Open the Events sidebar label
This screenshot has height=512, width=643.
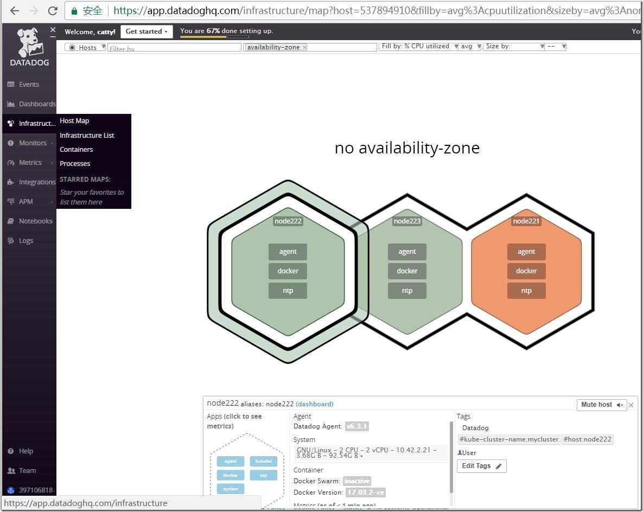pos(29,85)
